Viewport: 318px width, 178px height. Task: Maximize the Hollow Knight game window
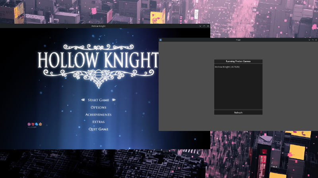pos(204,26)
